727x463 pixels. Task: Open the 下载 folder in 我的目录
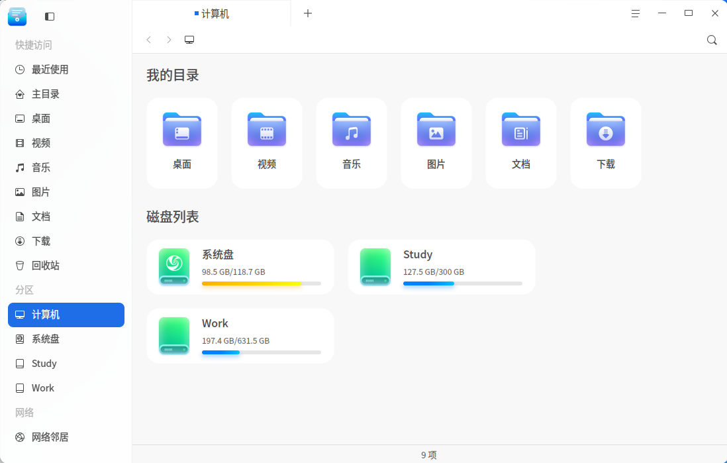click(606, 143)
